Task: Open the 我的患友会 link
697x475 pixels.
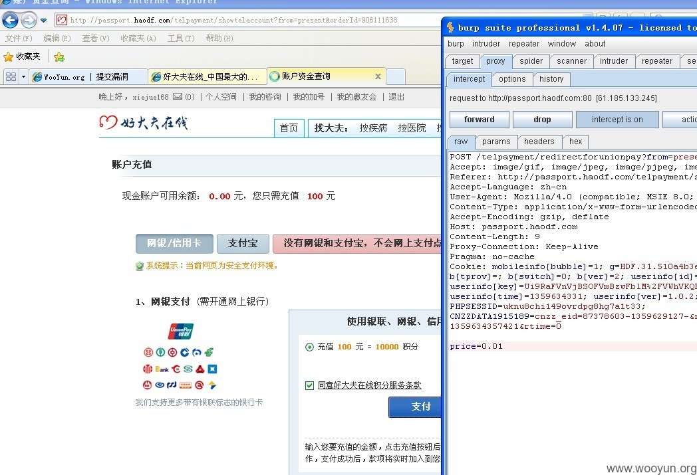Action: (x=356, y=97)
